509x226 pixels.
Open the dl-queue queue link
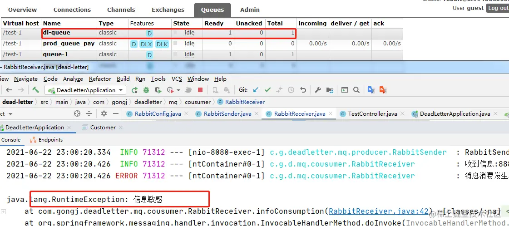(56, 32)
